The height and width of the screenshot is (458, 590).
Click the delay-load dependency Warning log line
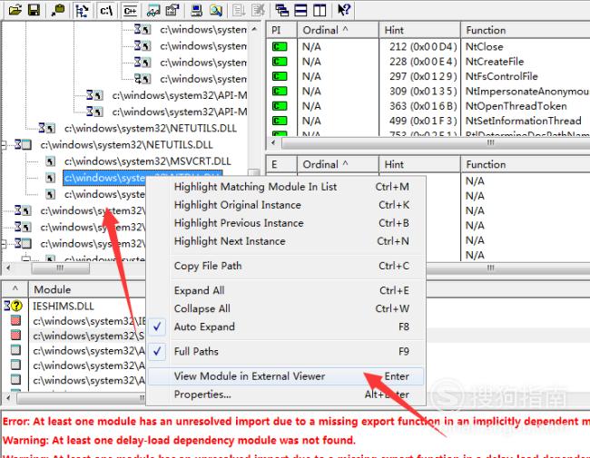pyautogui.click(x=179, y=440)
